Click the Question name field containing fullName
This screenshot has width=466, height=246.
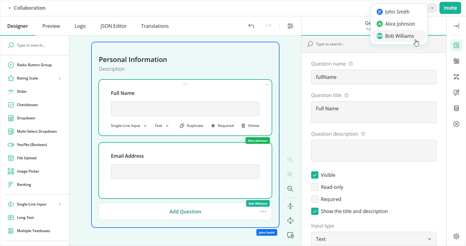point(374,77)
